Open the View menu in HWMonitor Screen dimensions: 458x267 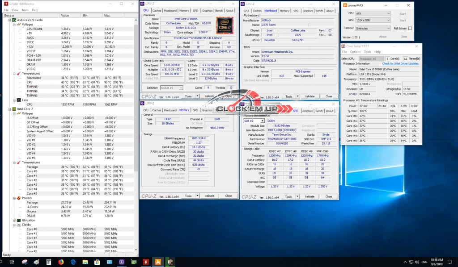click(x=15, y=10)
